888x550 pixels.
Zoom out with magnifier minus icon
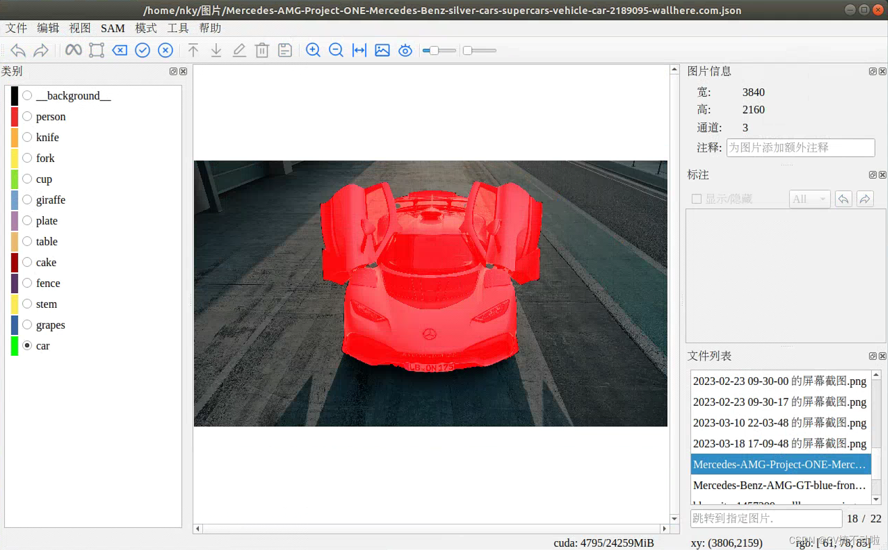point(336,50)
